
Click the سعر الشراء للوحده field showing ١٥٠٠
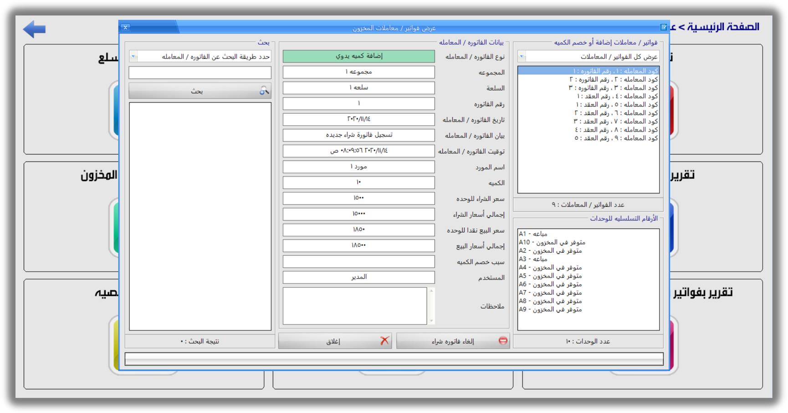pyautogui.click(x=359, y=198)
